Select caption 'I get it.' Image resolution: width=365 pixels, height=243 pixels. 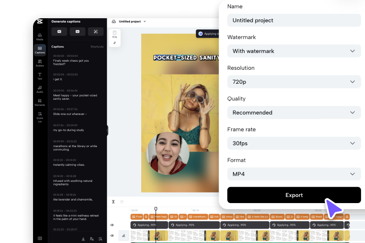click(58, 79)
